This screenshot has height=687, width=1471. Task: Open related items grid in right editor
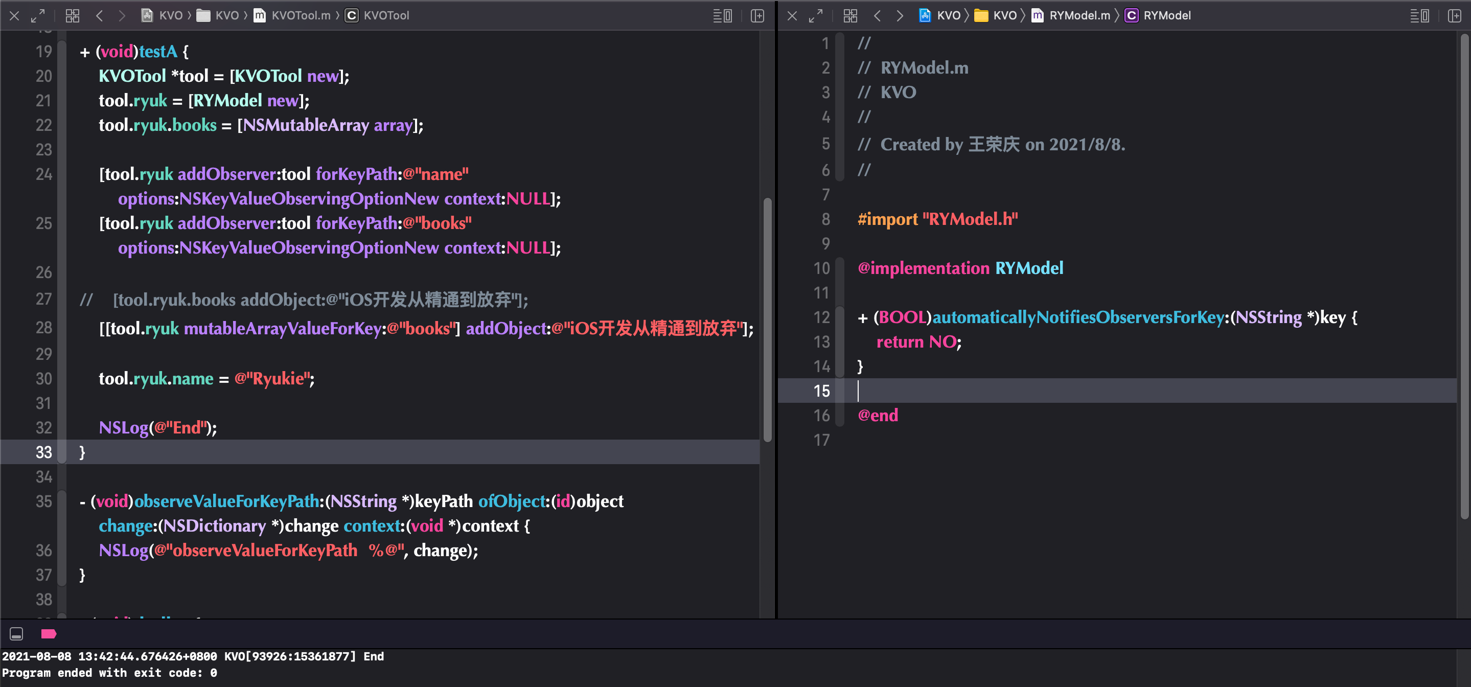851,15
